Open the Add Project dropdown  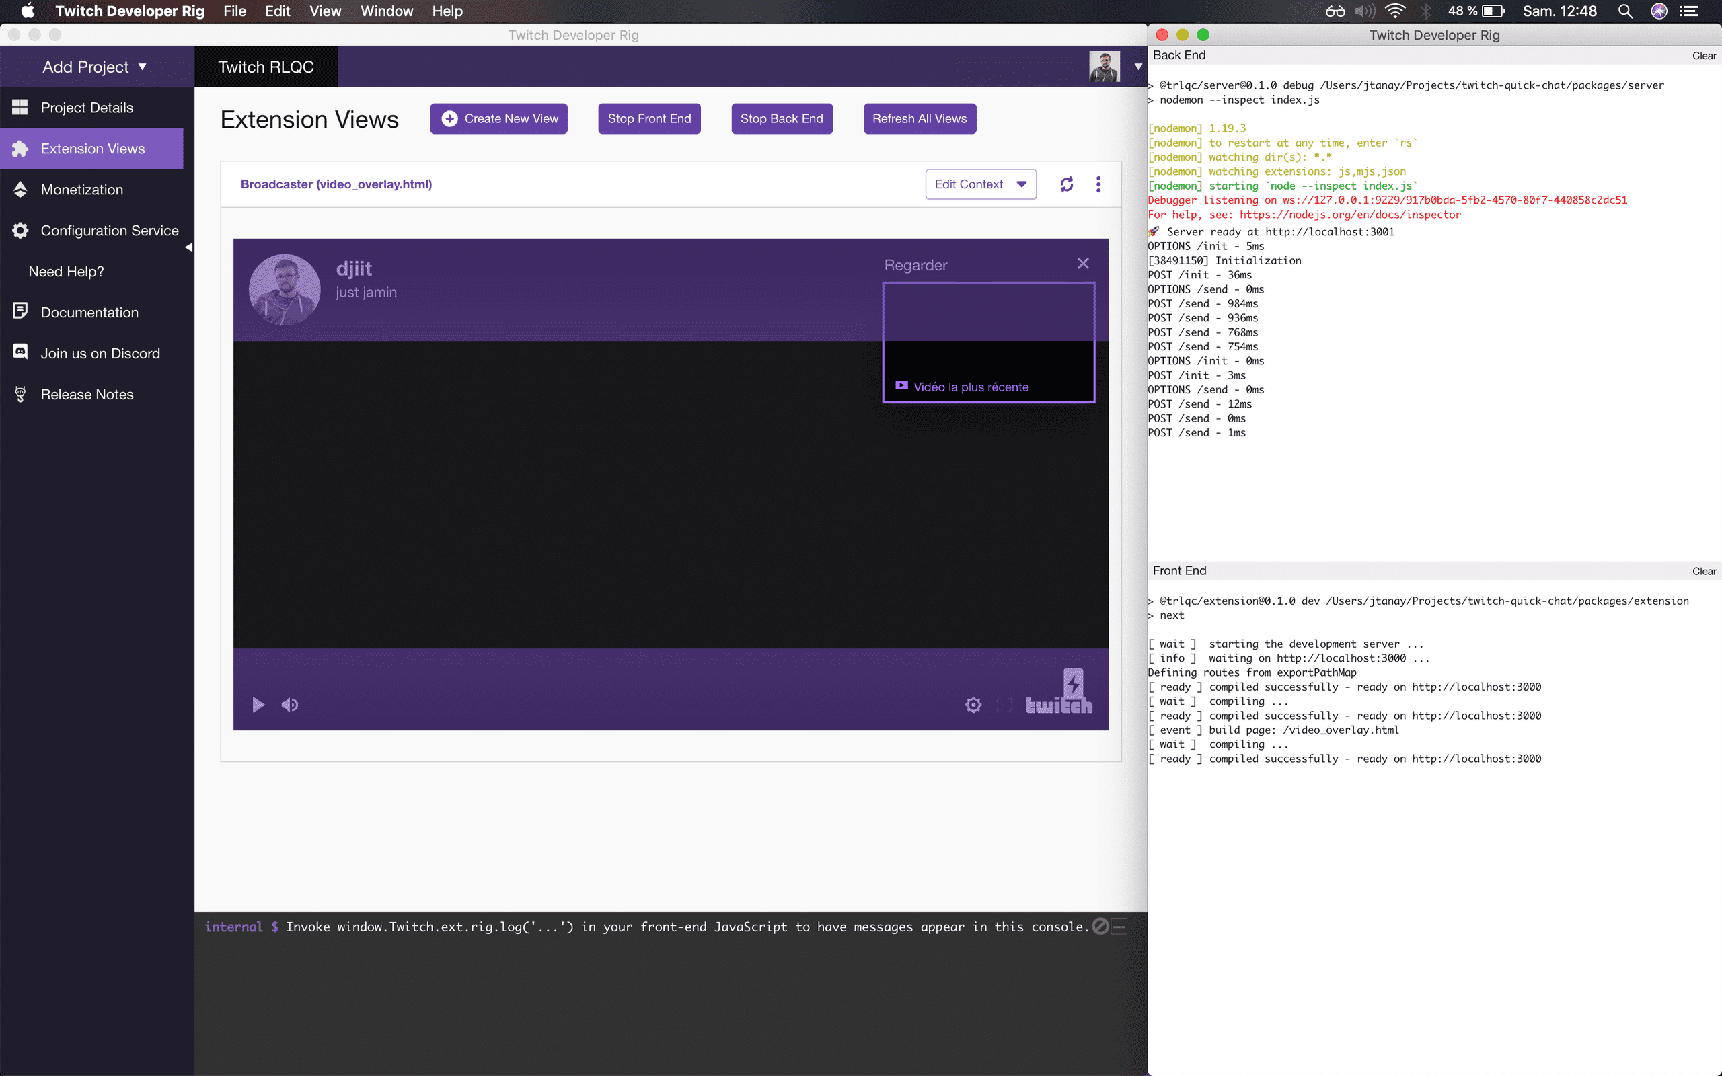coord(95,67)
